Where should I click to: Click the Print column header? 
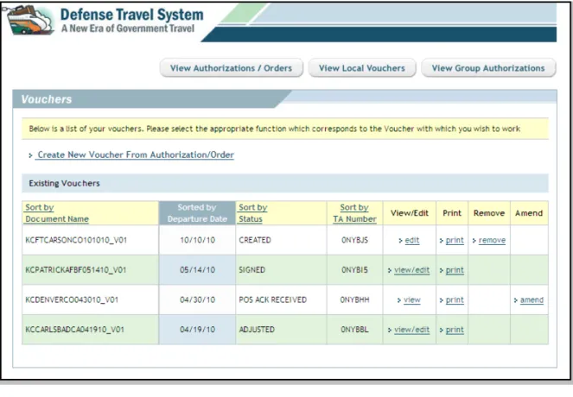452,213
